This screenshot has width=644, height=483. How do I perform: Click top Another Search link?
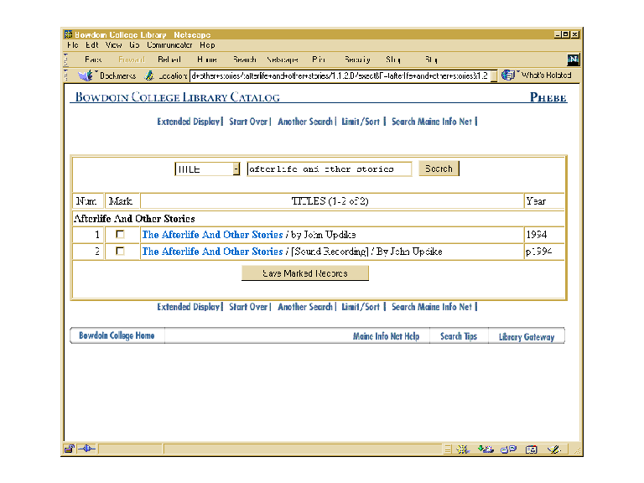(x=304, y=122)
